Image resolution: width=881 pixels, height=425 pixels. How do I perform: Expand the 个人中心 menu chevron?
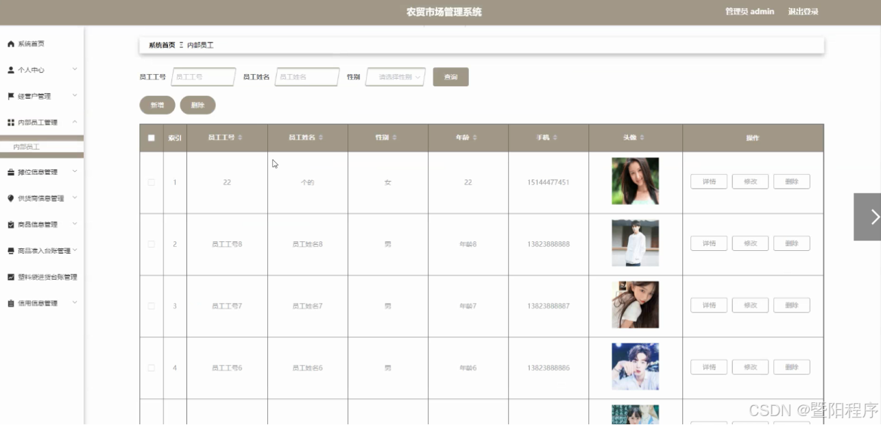(x=75, y=69)
